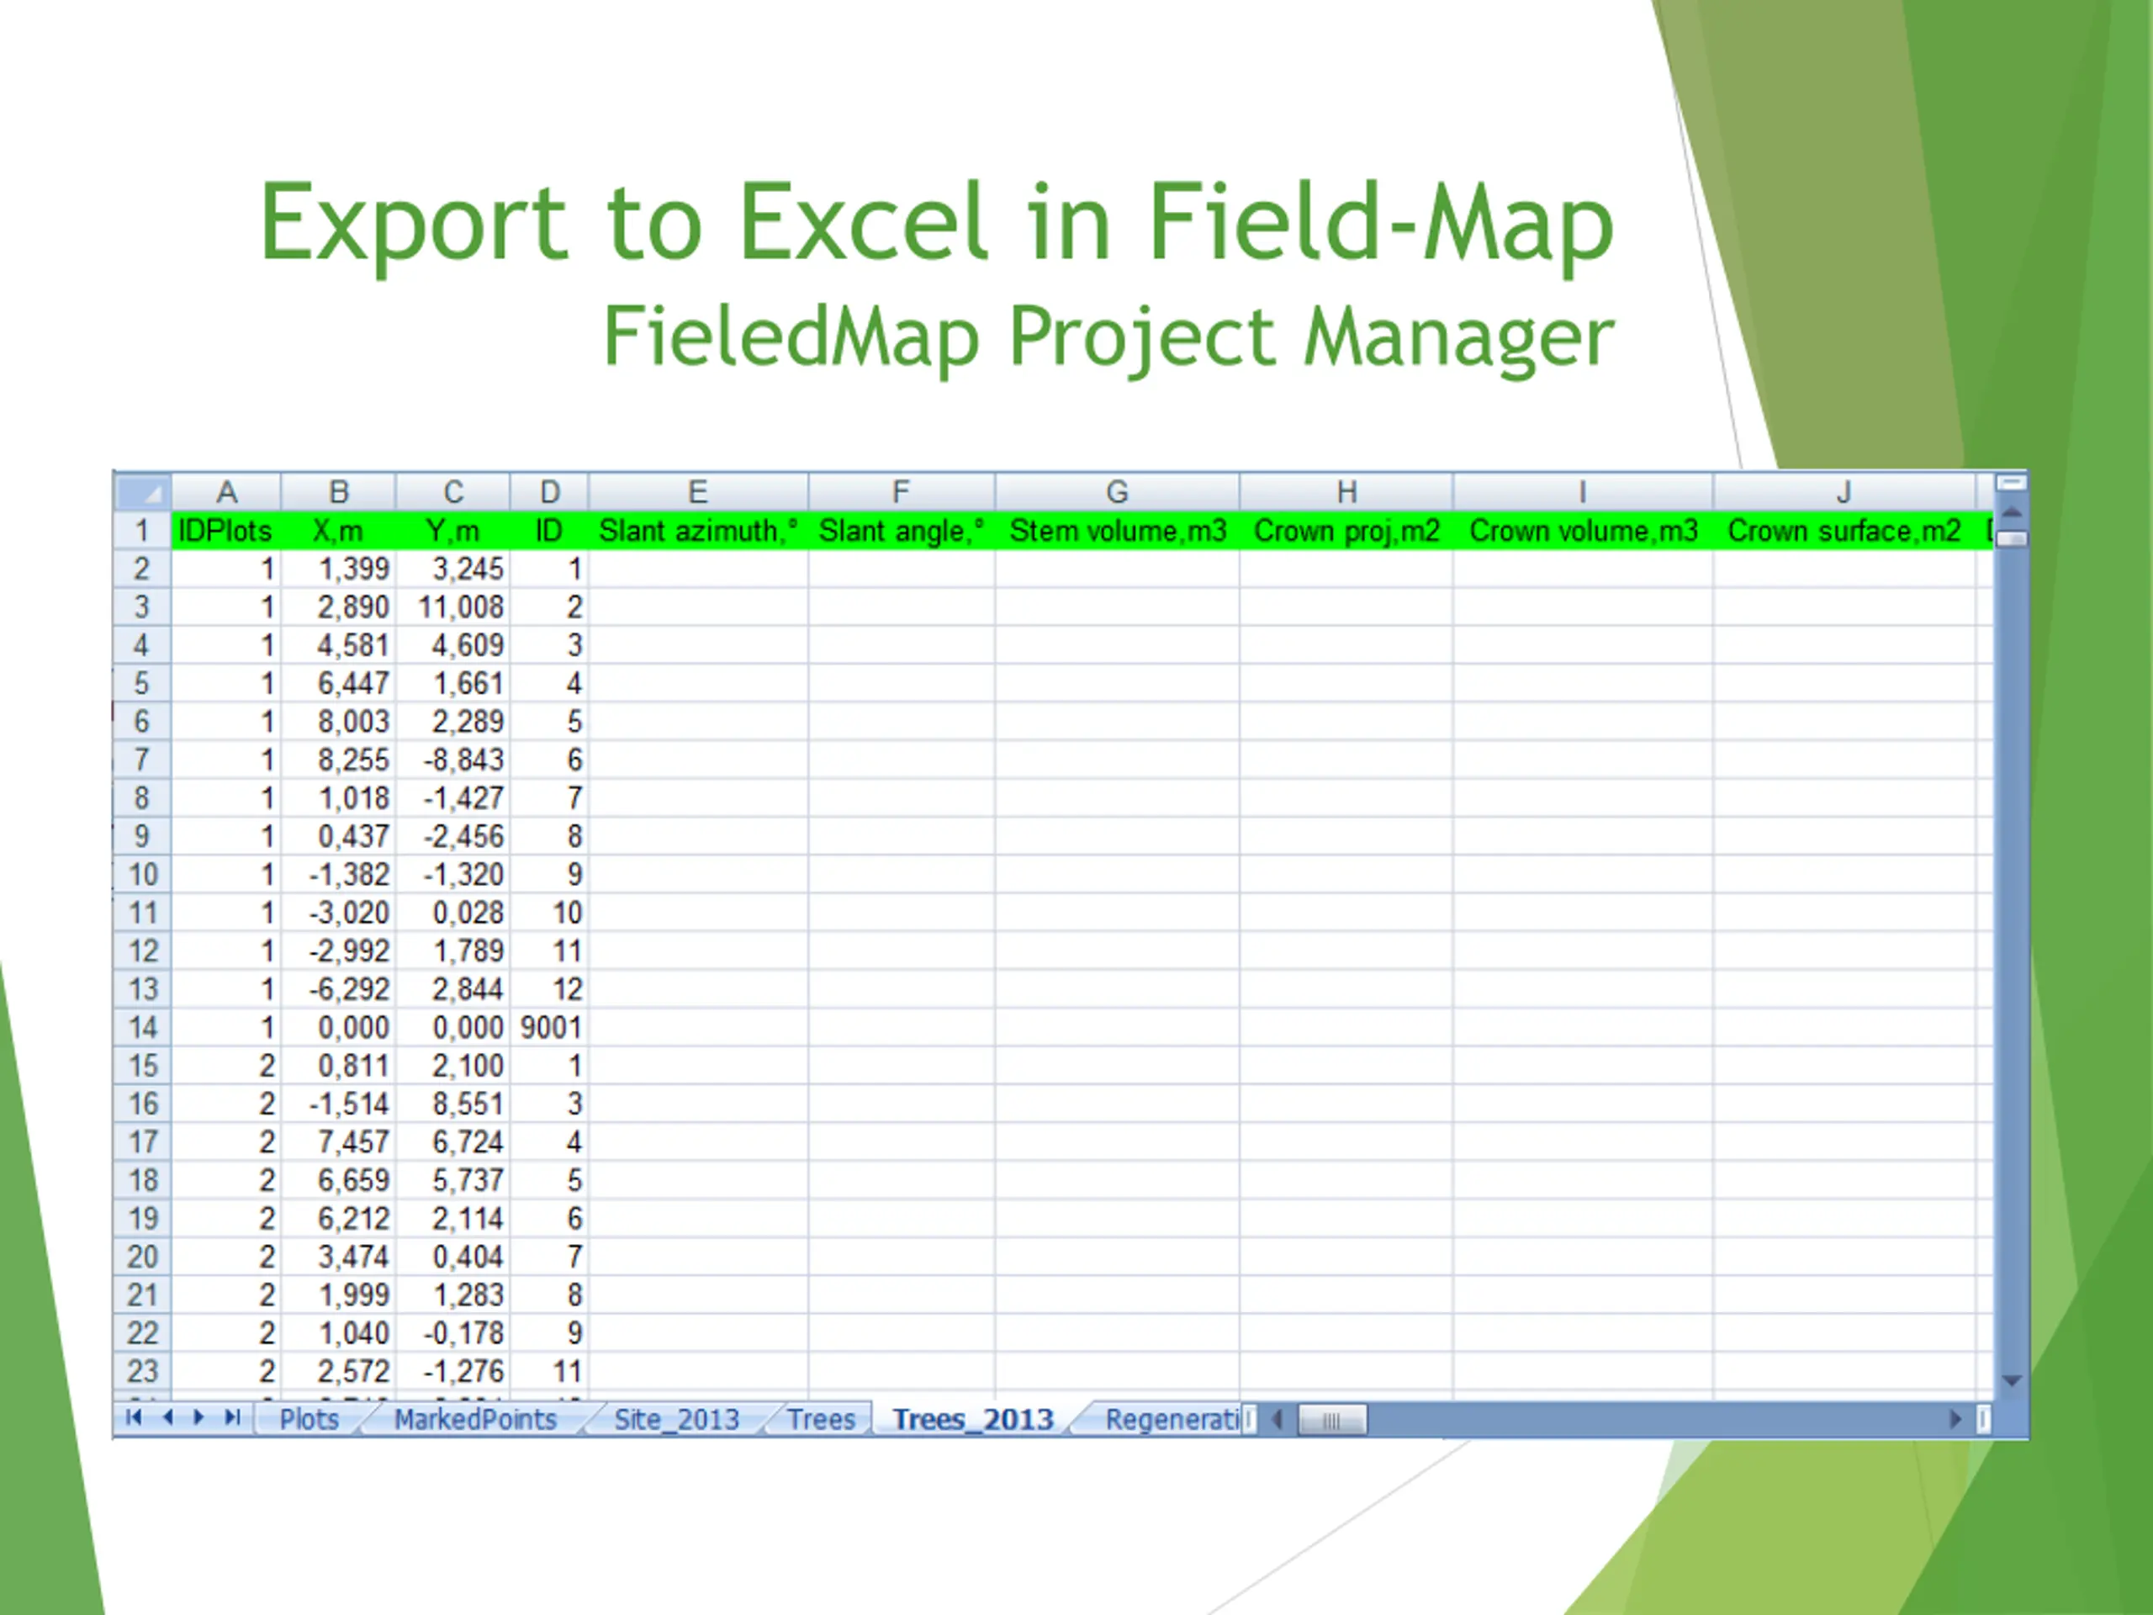Click cell with value 9001
Image resolution: width=2153 pixels, height=1615 pixels.
pyautogui.click(x=550, y=1027)
